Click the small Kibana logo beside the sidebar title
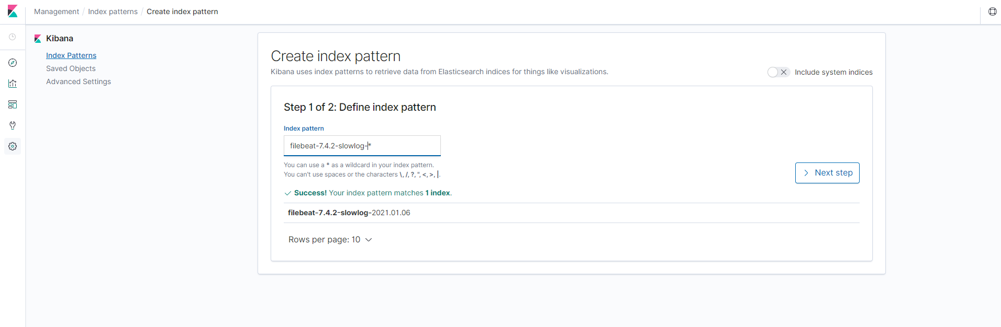 (38, 39)
